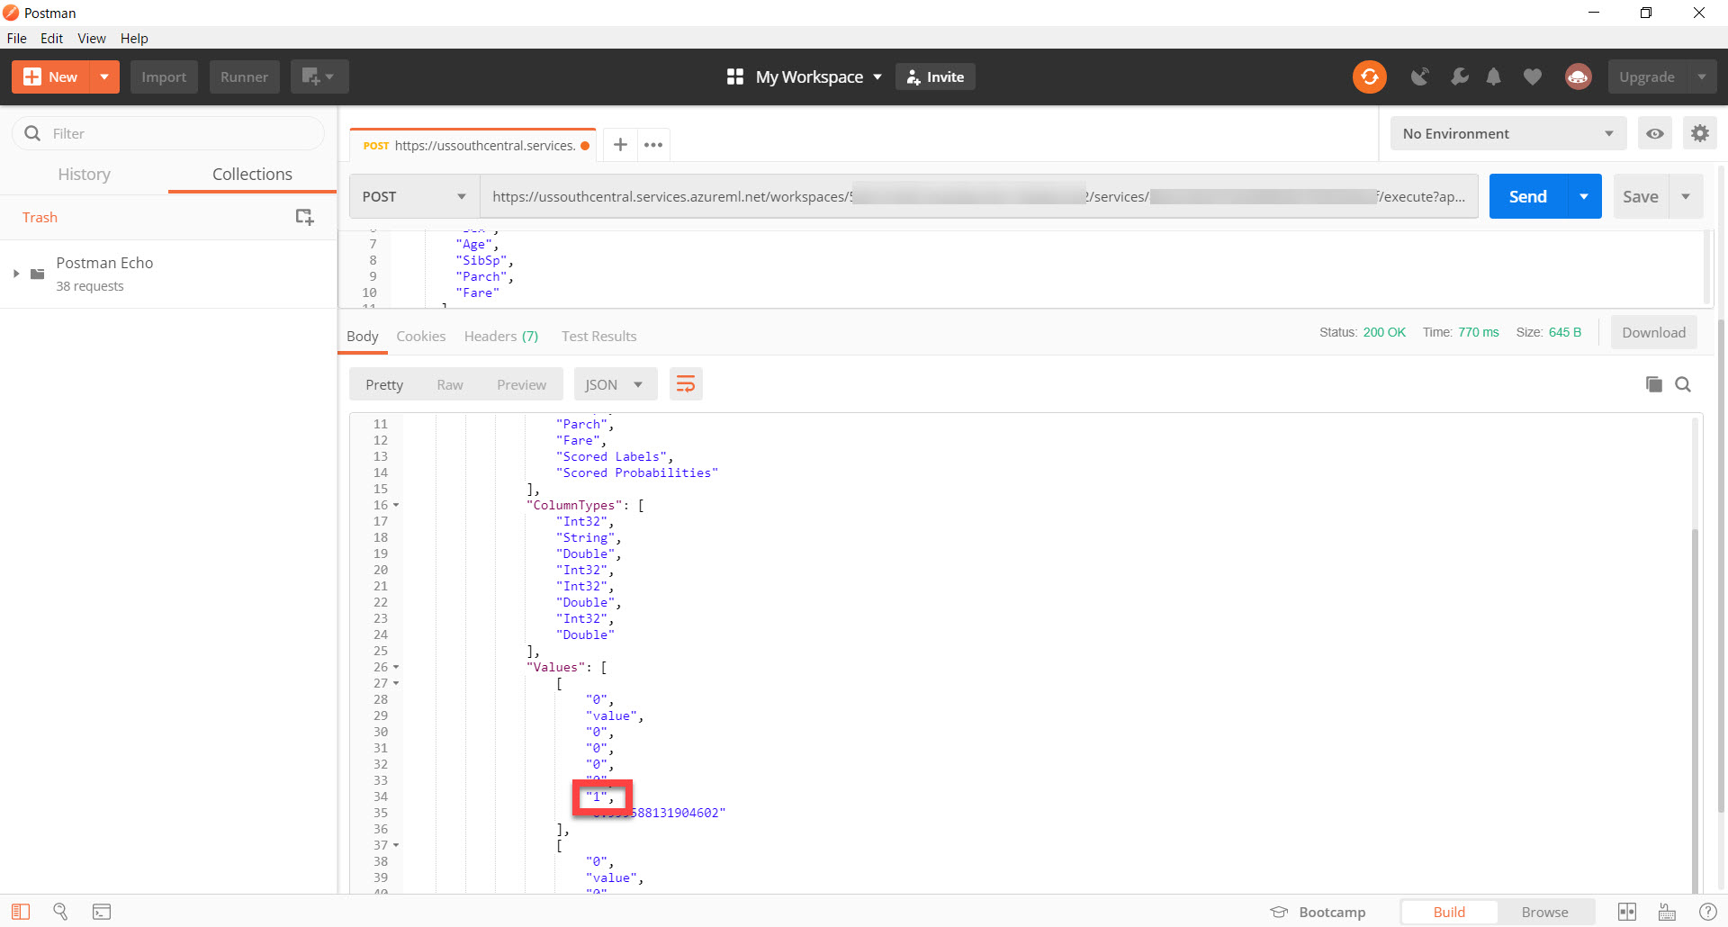Open the View menu
1728x927 pixels.
point(92,38)
